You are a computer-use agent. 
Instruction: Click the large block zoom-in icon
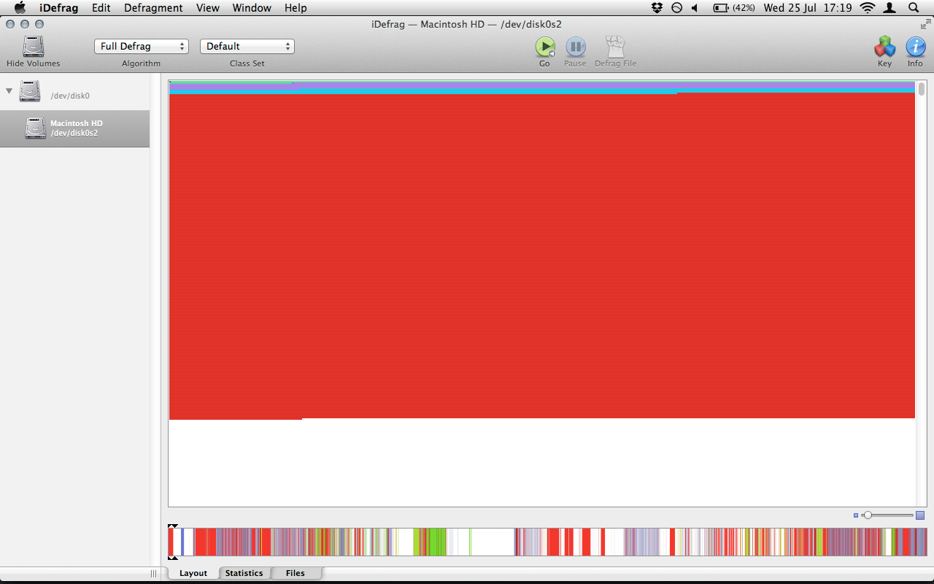pos(920,515)
